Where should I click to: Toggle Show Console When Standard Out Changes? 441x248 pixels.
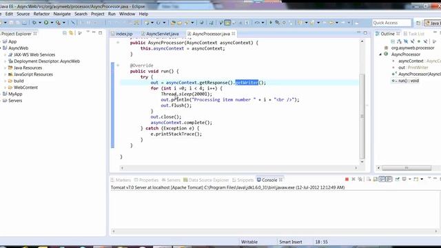pos(382,179)
